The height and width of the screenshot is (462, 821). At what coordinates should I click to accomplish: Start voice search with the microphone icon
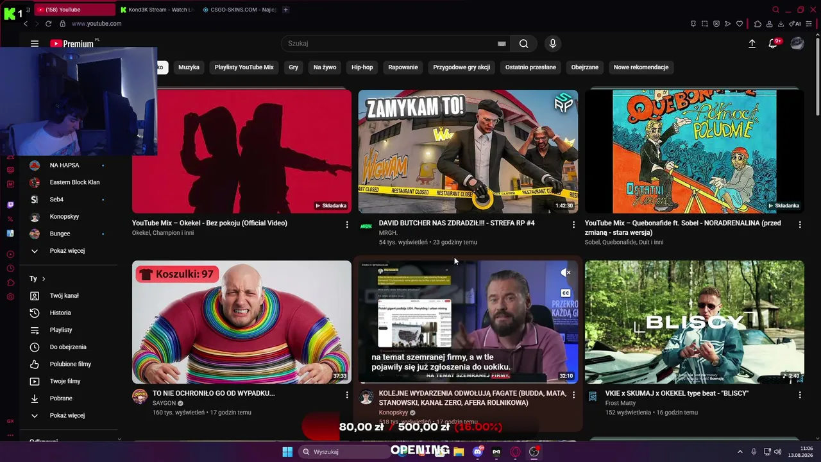coord(553,44)
